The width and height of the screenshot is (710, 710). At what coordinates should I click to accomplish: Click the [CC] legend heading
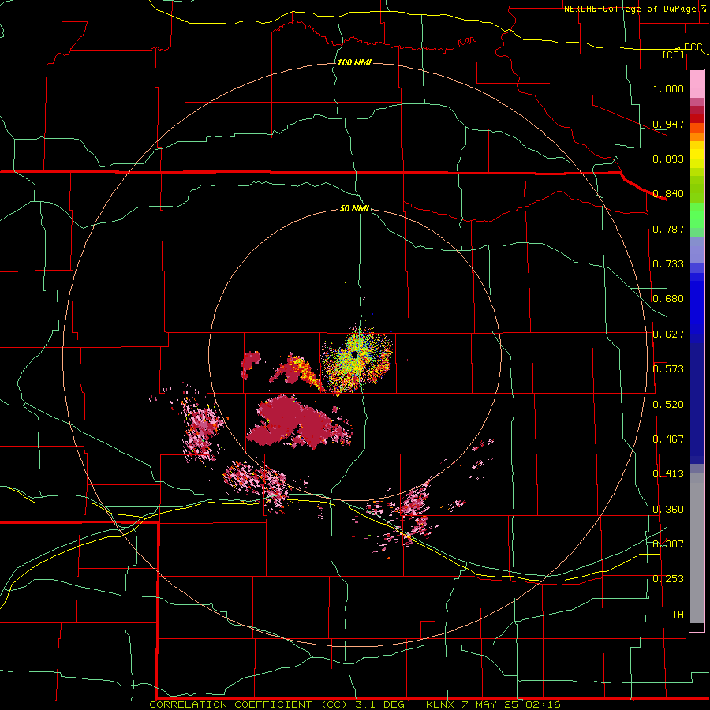coord(674,54)
